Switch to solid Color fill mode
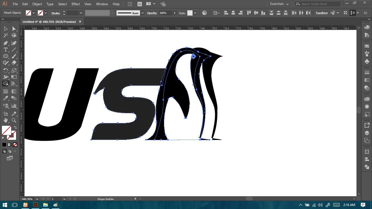Screen dimensions: 372x209 (4, 145)
